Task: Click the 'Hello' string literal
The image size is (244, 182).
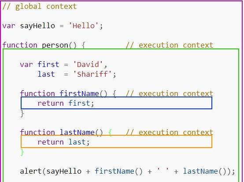Action: (x=84, y=26)
